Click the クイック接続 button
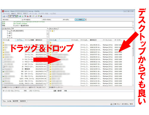 [80, 20]
